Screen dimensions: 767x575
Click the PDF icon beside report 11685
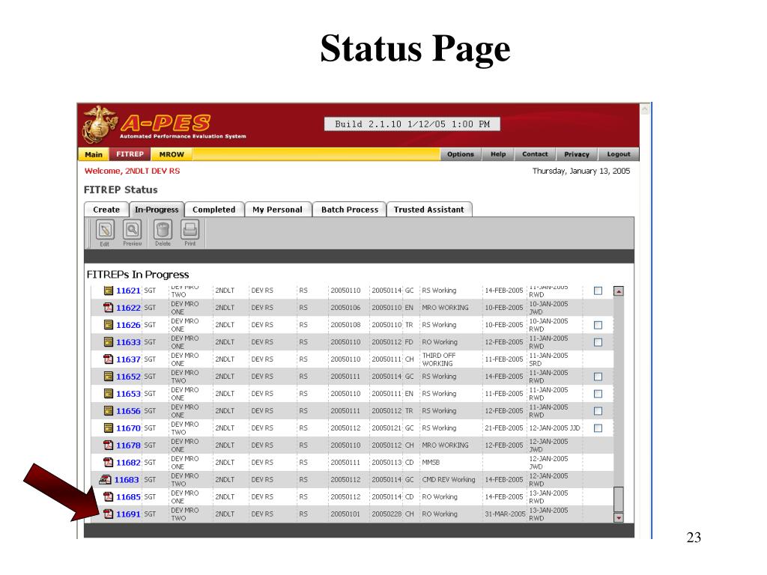[x=109, y=497]
